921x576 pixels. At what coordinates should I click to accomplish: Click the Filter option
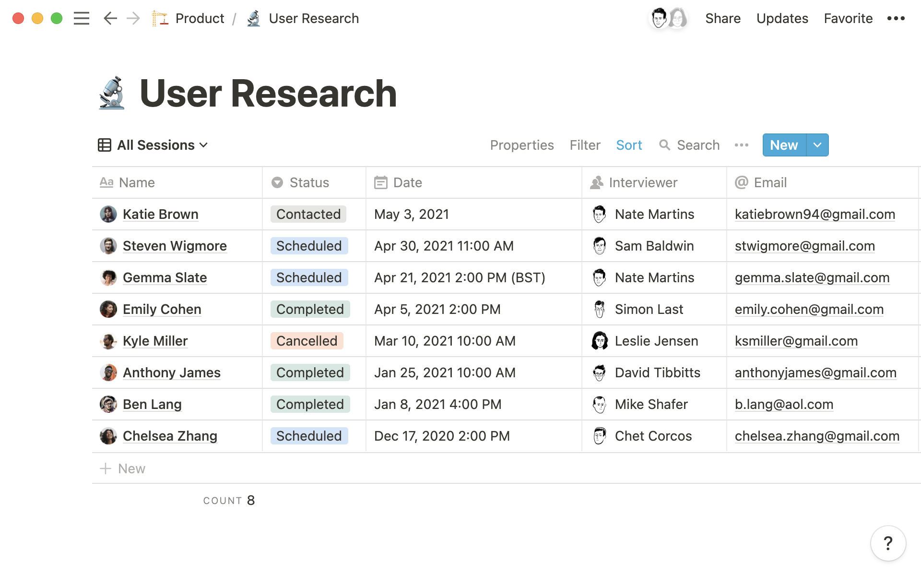(585, 144)
